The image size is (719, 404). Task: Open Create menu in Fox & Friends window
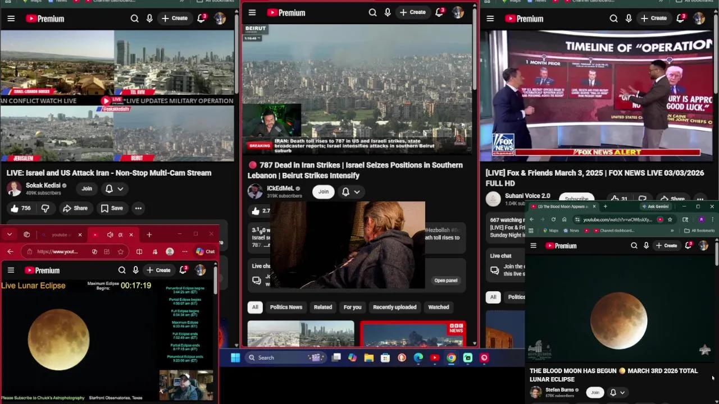click(654, 19)
